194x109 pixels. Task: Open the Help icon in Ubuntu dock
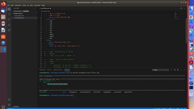click(3, 43)
